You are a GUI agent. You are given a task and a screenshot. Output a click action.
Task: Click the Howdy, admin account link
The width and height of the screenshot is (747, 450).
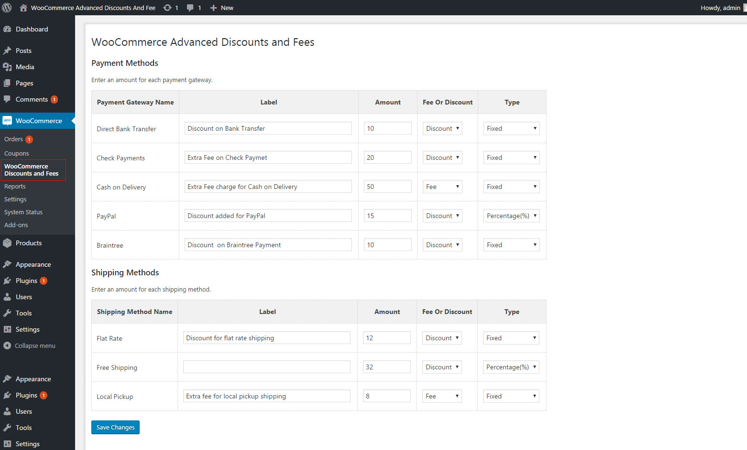pos(721,8)
